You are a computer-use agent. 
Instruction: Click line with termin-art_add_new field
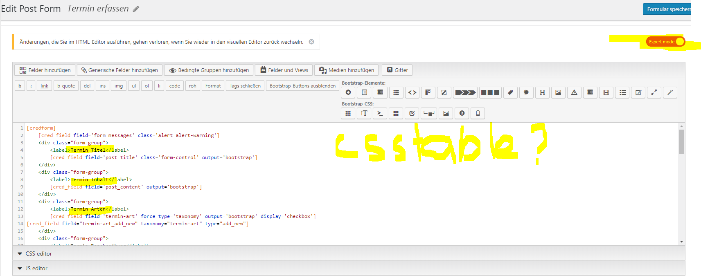(x=137, y=224)
